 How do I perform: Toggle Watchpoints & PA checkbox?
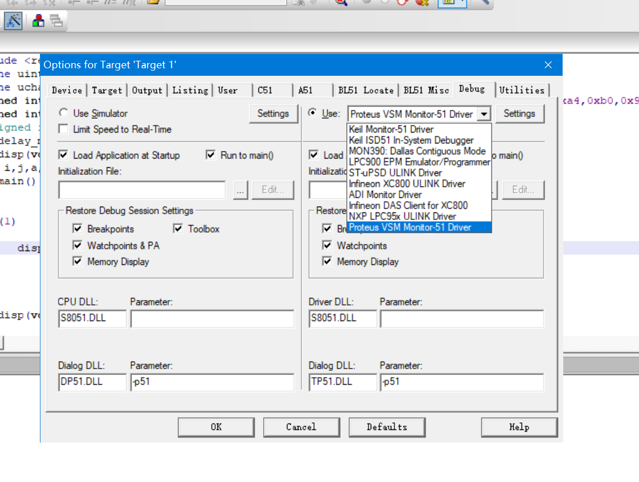pyautogui.click(x=77, y=245)
